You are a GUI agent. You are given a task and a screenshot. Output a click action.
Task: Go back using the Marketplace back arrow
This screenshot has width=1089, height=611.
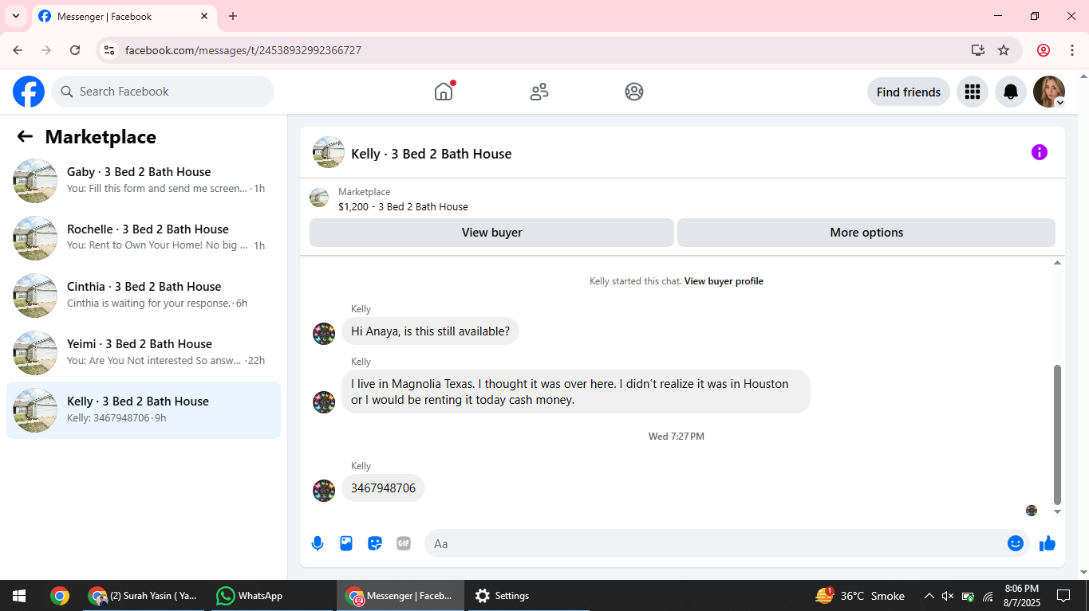coord(25,136)
